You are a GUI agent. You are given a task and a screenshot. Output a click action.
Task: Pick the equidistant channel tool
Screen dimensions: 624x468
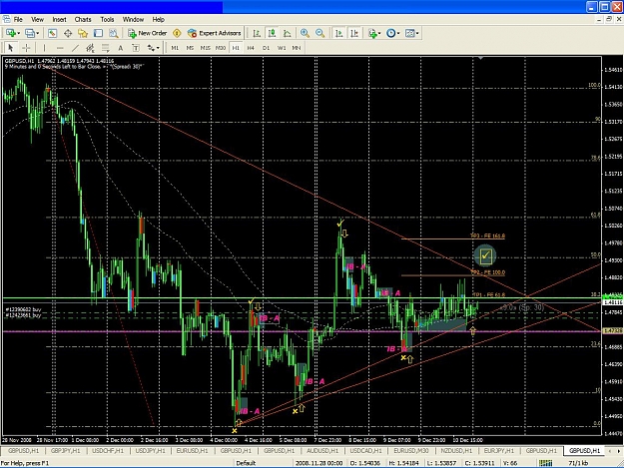pos(90,48)
